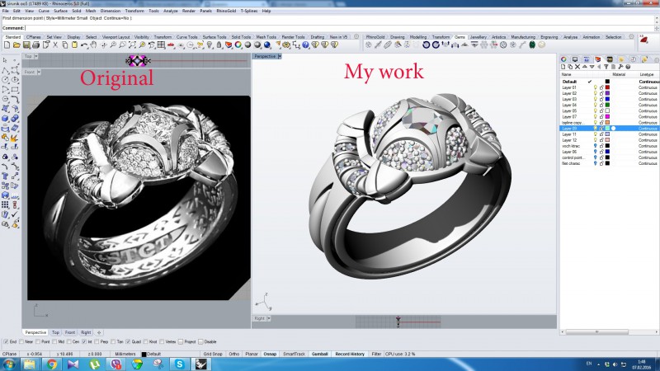Click the Print icon
The height and width of the screenshot is (371, 660).
point(35,45)
